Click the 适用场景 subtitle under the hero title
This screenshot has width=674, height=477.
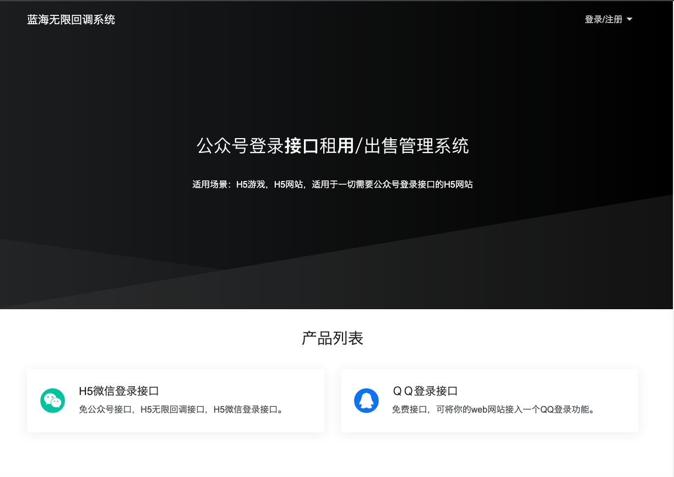332,184
